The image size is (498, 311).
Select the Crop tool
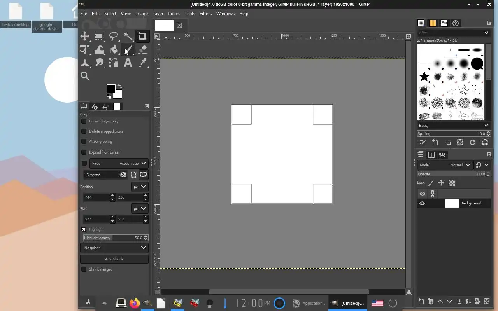pyautogui.click(x=142, y=37)
